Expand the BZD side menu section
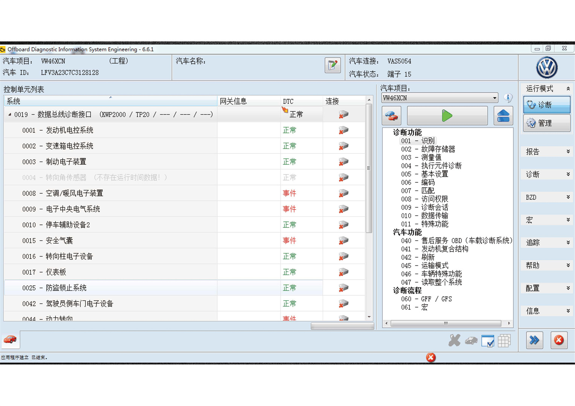 tap(547, 197)
